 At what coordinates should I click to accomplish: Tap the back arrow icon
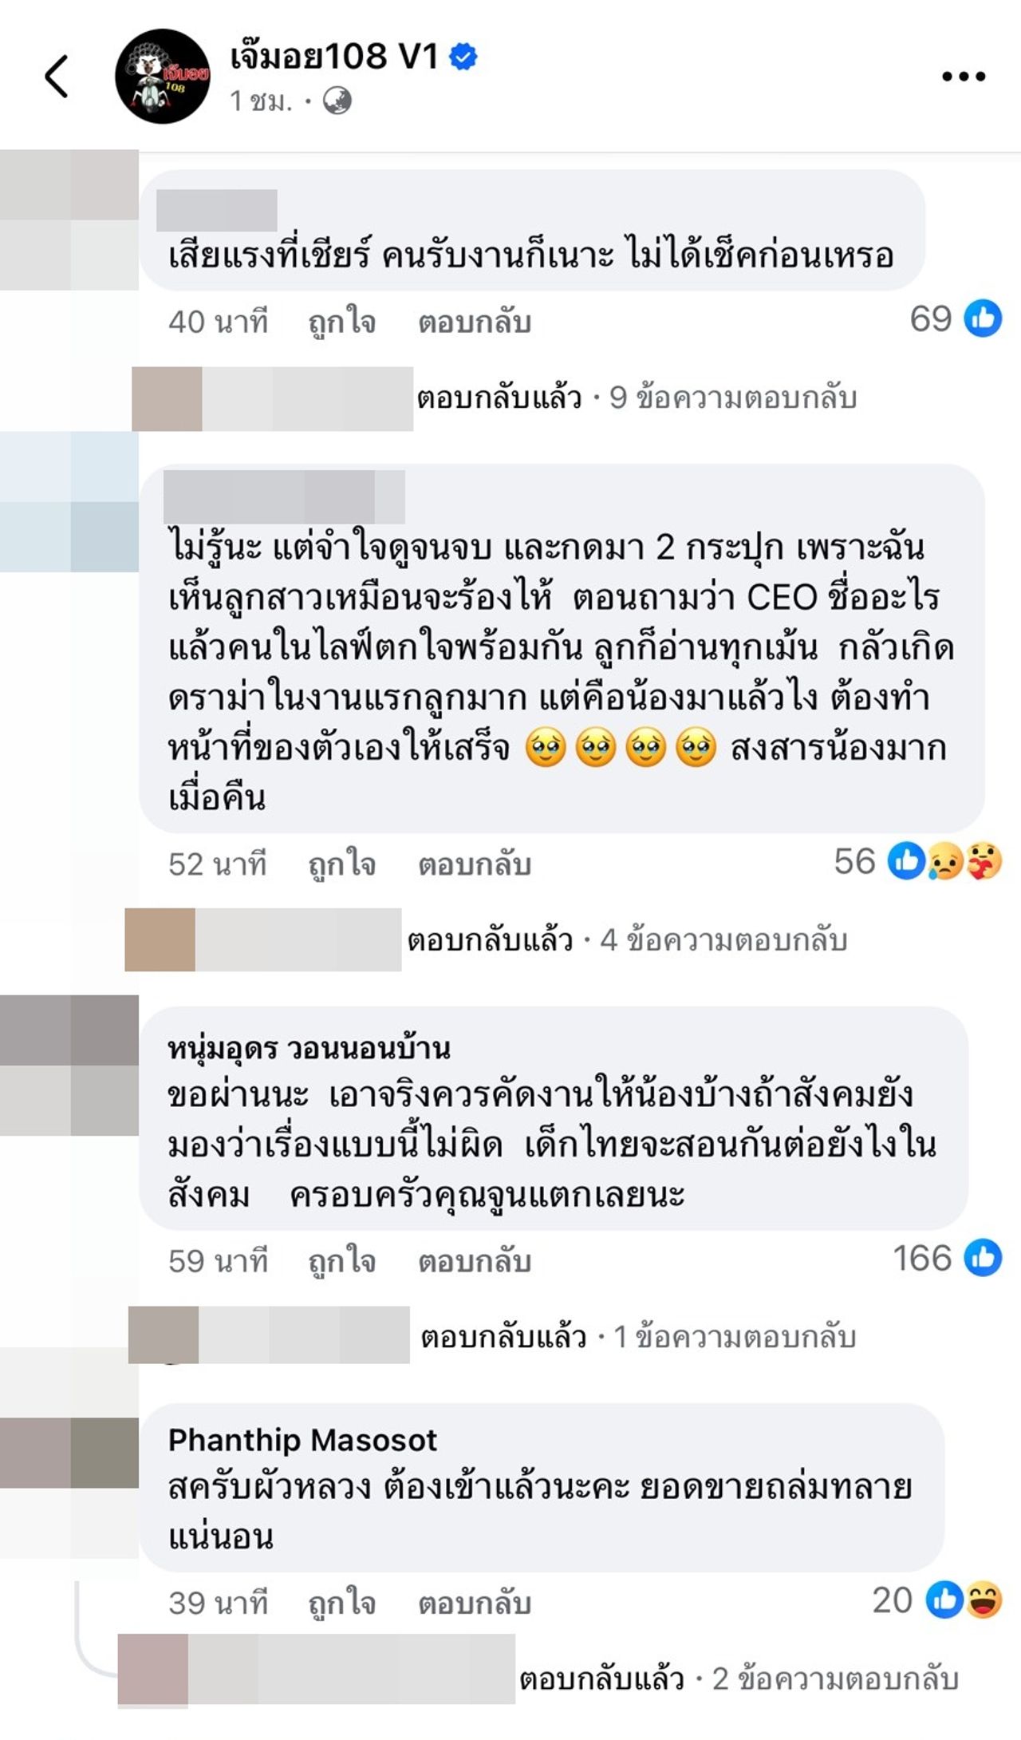coord(57,77)
